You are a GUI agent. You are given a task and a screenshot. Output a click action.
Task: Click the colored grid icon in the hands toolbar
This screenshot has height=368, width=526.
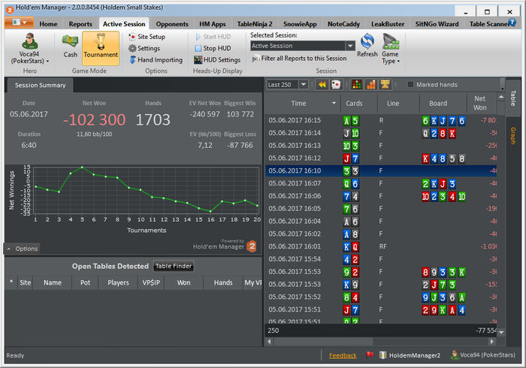point(357,84)
